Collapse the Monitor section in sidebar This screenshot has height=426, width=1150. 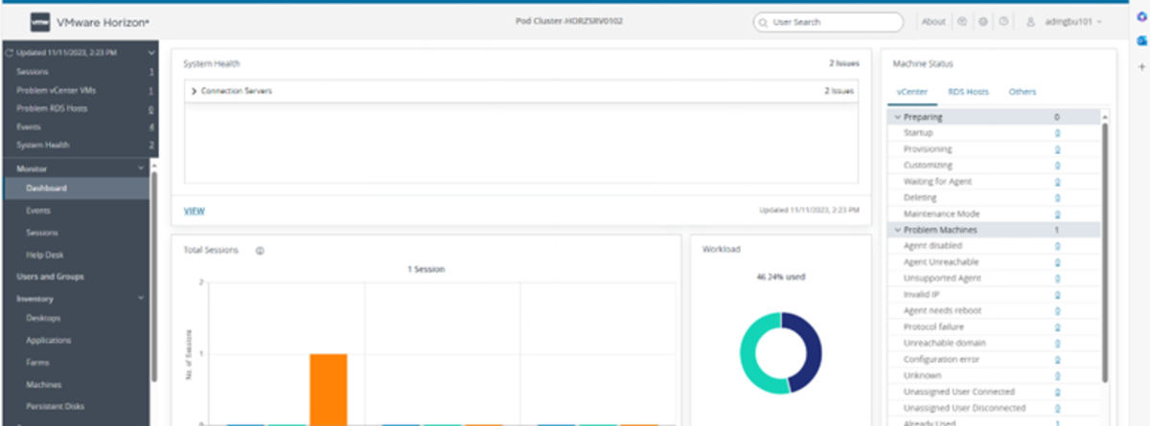click(141, 168)
